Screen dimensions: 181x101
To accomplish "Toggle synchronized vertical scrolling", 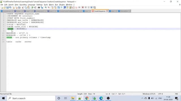I will 52,8.
